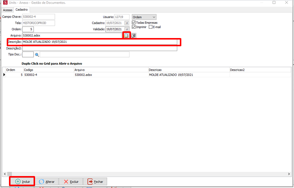Click the Units app icon in title bar
This screenshot has width=294, height=188.
[4, 3]
